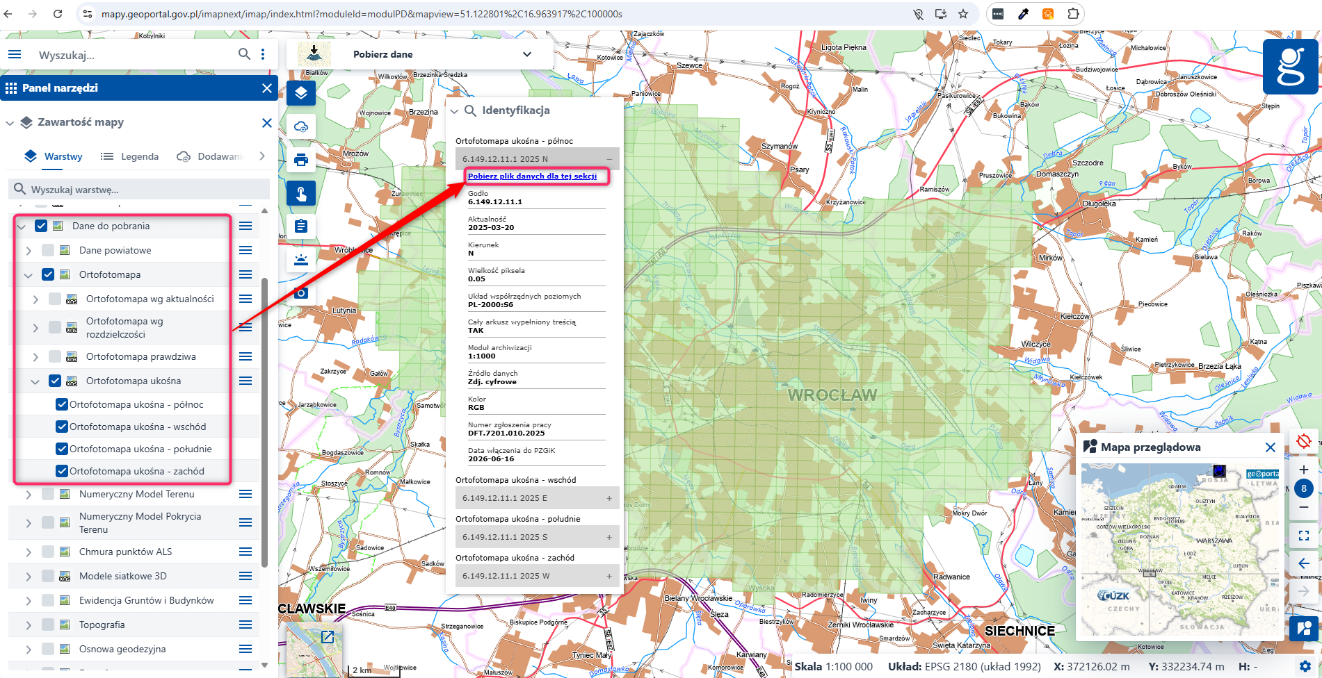1322x678 pixels.
Task: Click the browser address bar URL
Action: 362,14
